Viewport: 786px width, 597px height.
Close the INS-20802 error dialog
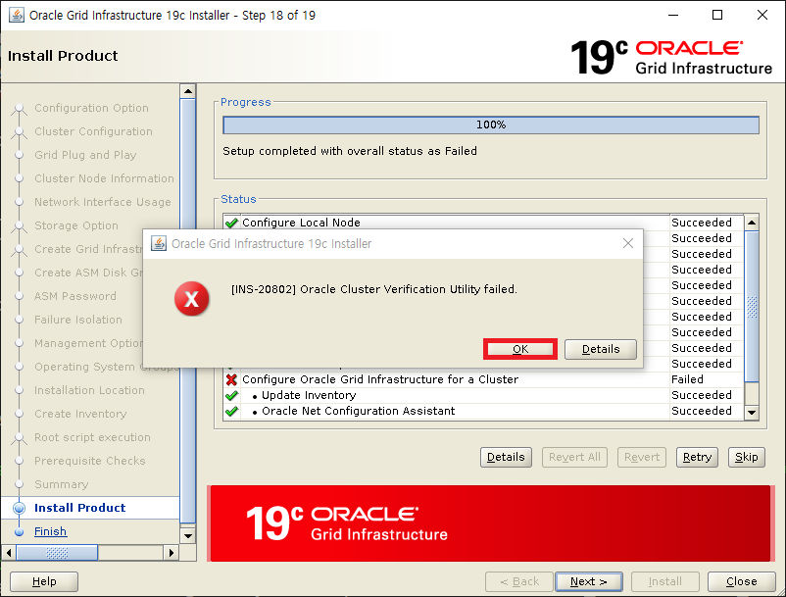[x=627, y=244]
